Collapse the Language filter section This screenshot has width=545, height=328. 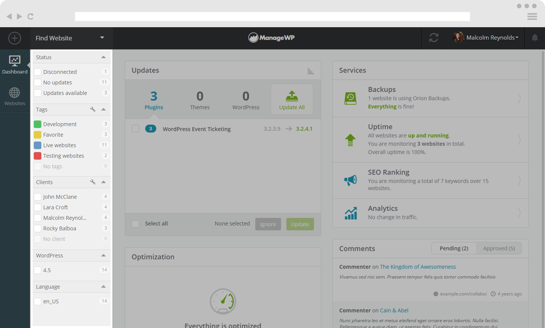tap(103, 287)
